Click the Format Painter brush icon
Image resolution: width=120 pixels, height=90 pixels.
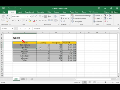pyautogui.click(x=7, y=21)
